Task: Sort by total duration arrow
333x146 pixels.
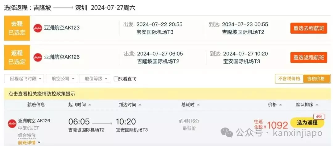Action: point(198,105)
